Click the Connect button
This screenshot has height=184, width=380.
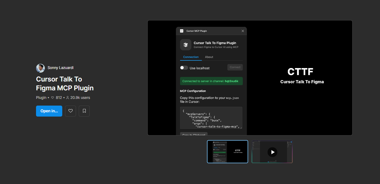coord(235,67)
